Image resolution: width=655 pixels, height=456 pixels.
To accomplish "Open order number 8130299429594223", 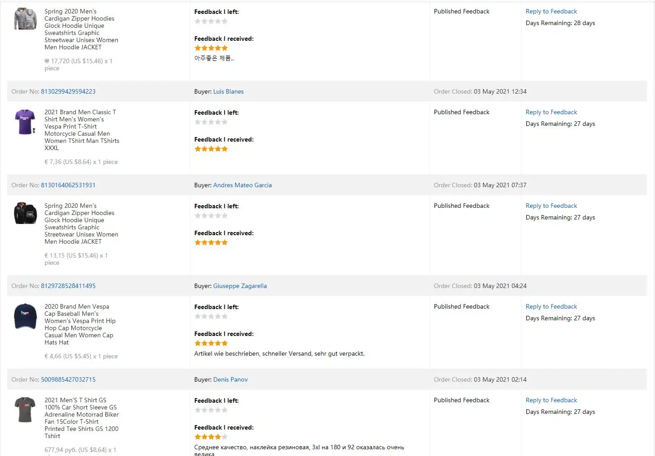I will 68,91.
